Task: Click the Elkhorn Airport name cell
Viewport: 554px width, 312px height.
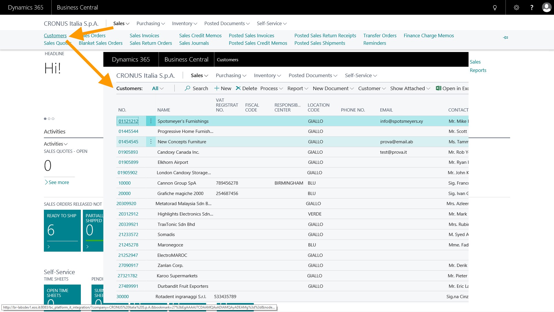Action: click(x=173, y=162)
